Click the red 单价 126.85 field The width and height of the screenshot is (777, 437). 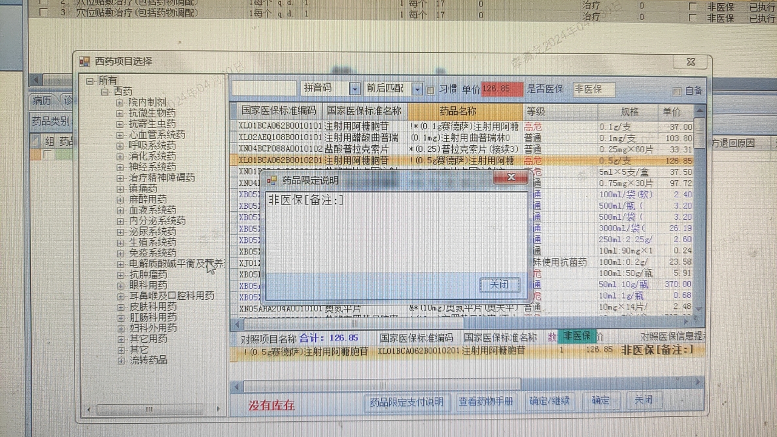tap(501, 89)
